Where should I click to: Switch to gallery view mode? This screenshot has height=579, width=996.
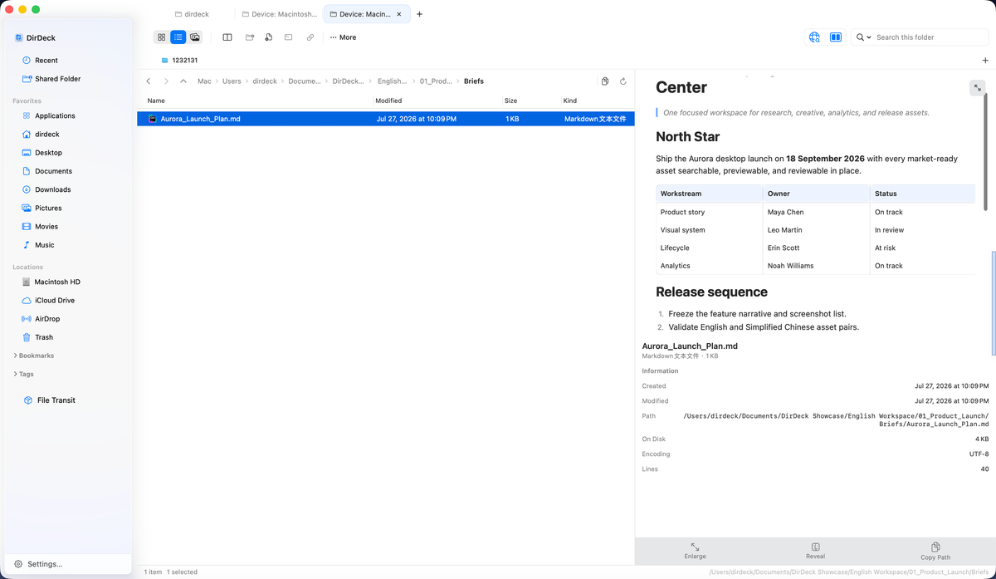click(194, 37)
